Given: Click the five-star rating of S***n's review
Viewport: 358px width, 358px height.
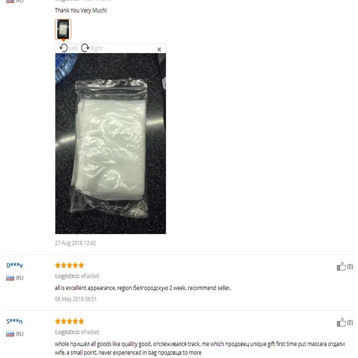Looking at the screenshot, I should tap(69, 321).
